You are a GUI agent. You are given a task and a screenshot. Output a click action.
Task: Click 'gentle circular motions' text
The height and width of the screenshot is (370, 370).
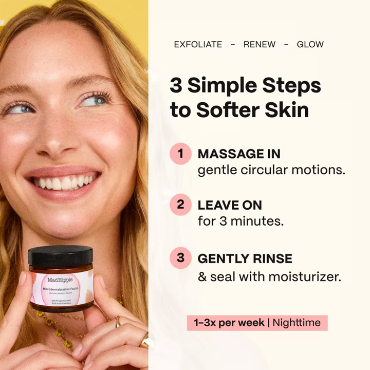271,170
